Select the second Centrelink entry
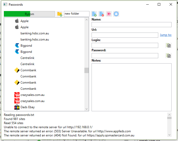This screenshot has width=178, height=141. (x=27, y=64)
